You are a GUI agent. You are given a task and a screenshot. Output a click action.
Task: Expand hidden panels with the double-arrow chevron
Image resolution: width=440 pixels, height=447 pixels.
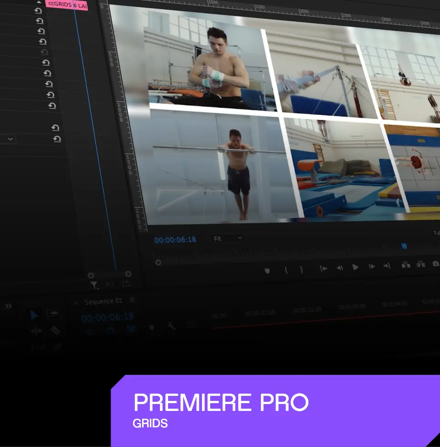click(8, 306)
